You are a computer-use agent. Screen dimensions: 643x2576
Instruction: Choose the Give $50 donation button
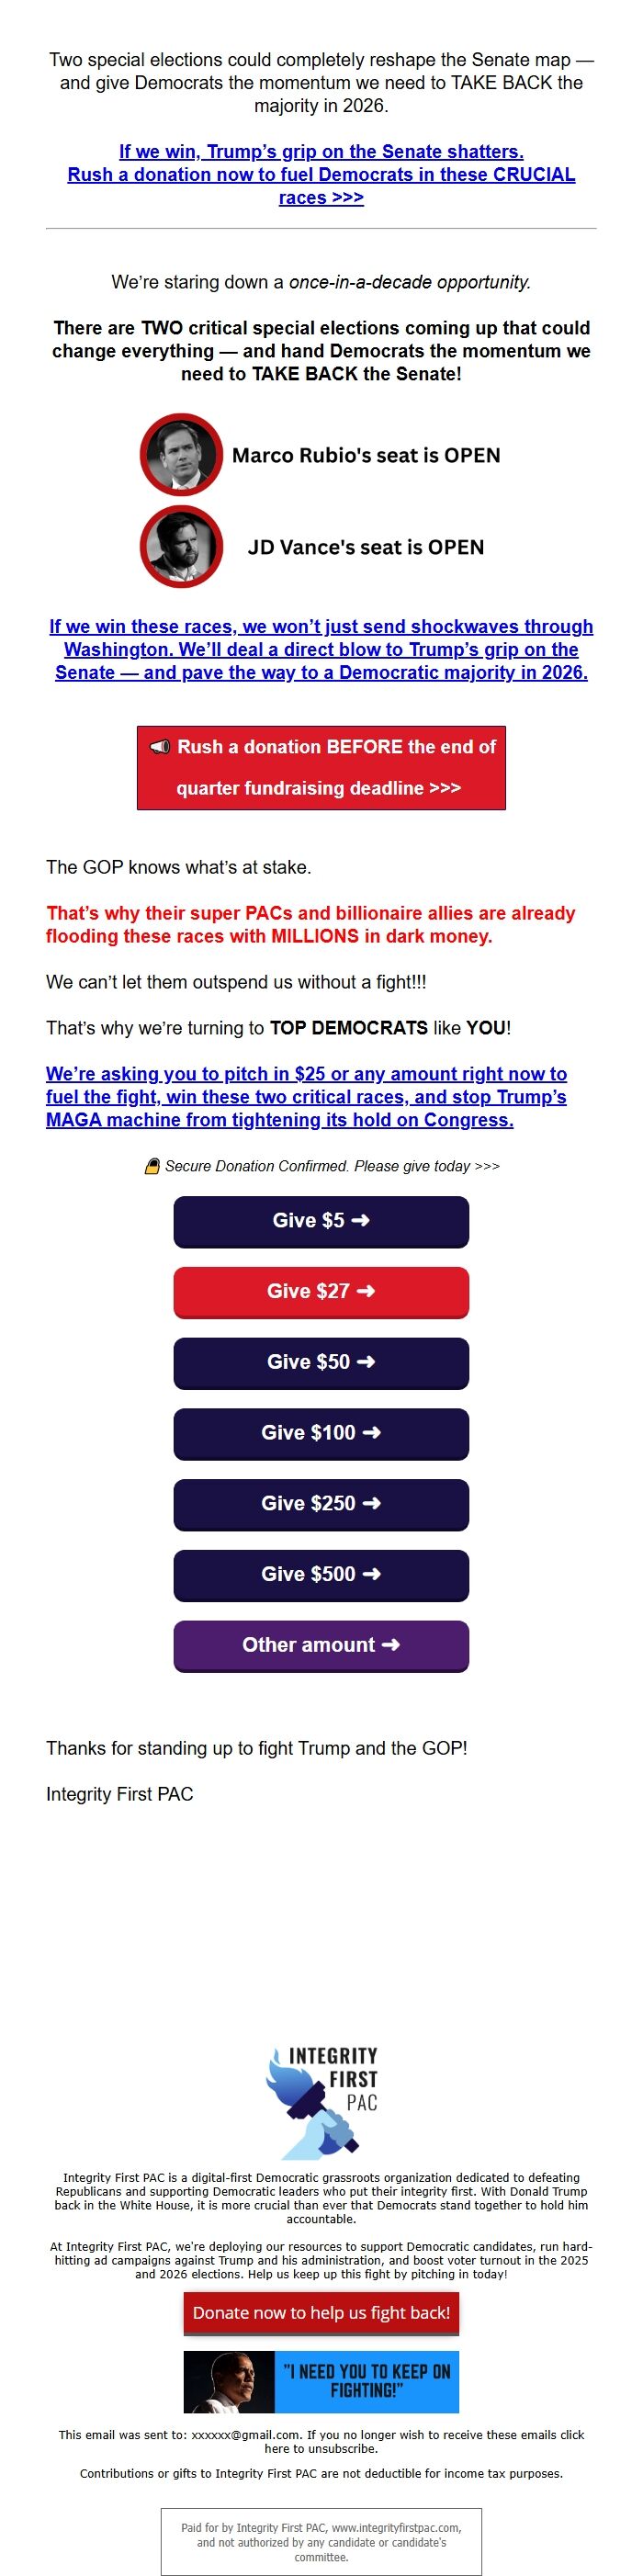pyautogui.click(x=321, y=1362)
